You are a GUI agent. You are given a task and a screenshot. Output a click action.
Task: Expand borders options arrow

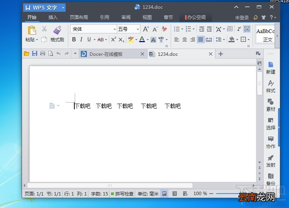(x=249, y=39)
